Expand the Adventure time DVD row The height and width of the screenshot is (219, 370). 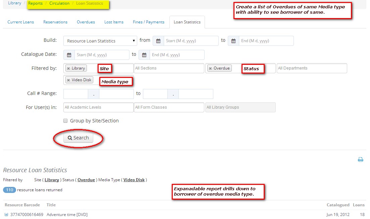6,215
